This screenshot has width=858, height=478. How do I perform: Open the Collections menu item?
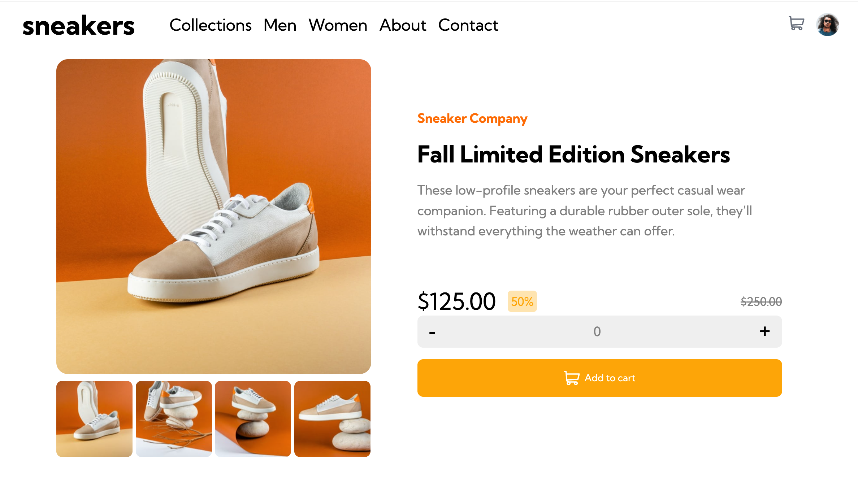pos(211,25)
